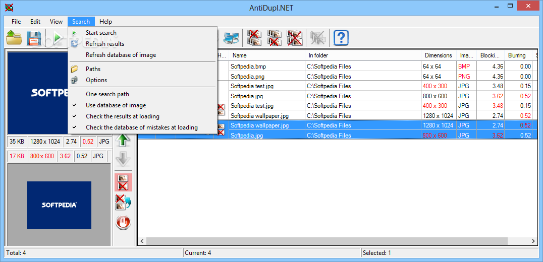
Task: Sort by the Ima... type column header
Action: (466, 55)
